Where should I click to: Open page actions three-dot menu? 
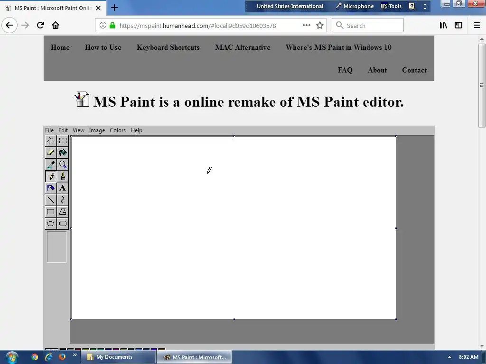(306, 26)
